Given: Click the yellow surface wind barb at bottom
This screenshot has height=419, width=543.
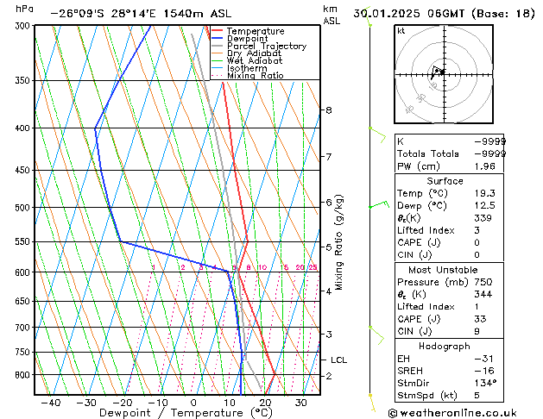Looking at the screenshot, I should click(372, 403).
